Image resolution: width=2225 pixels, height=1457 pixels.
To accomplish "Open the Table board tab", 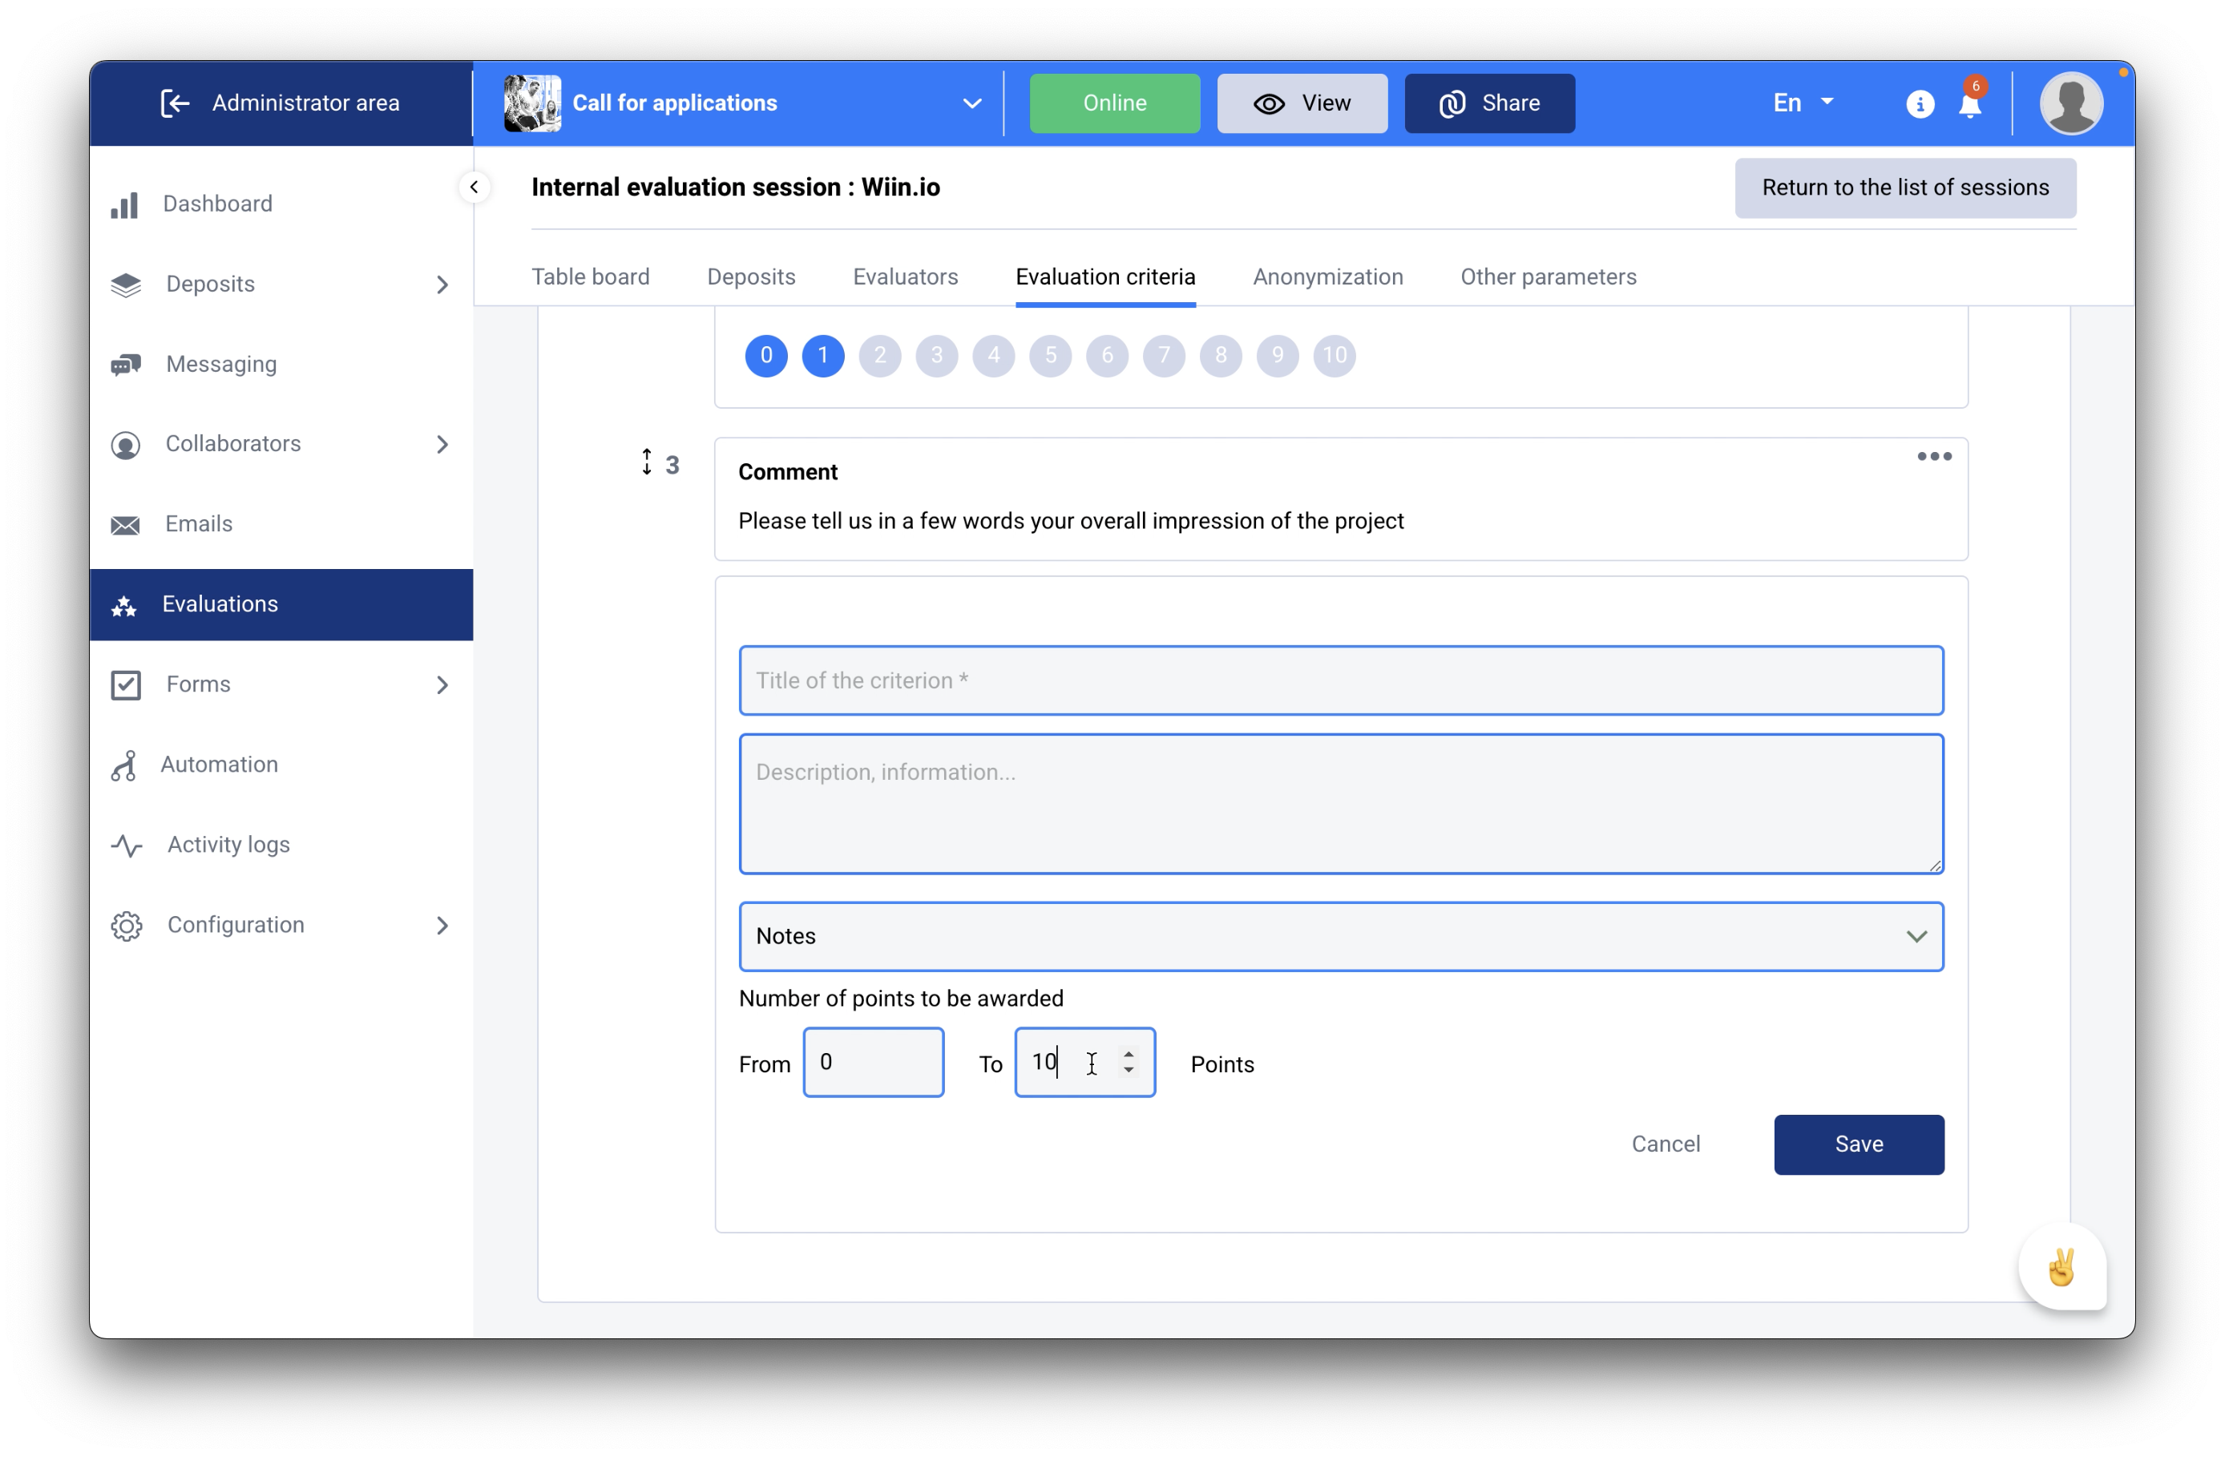I will (x=591, y=276).
